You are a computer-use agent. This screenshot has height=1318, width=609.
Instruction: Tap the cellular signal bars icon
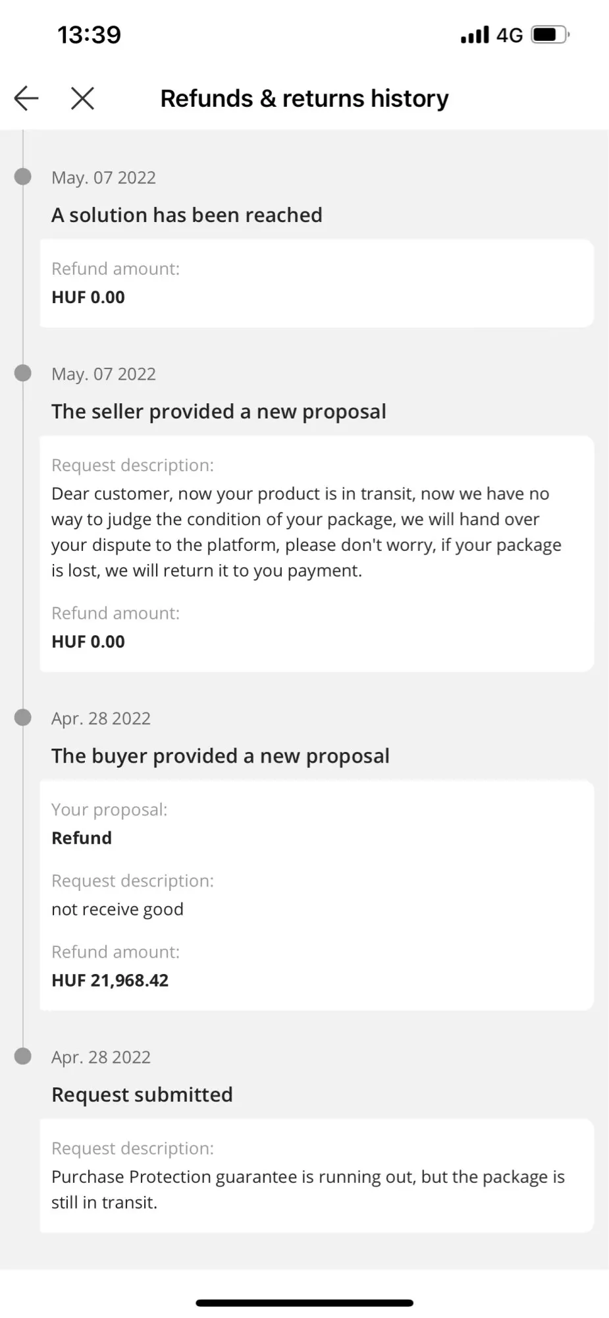tap(475, 34)
